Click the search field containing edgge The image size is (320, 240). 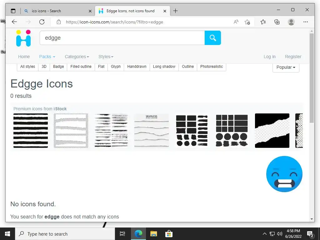(122, 38)
